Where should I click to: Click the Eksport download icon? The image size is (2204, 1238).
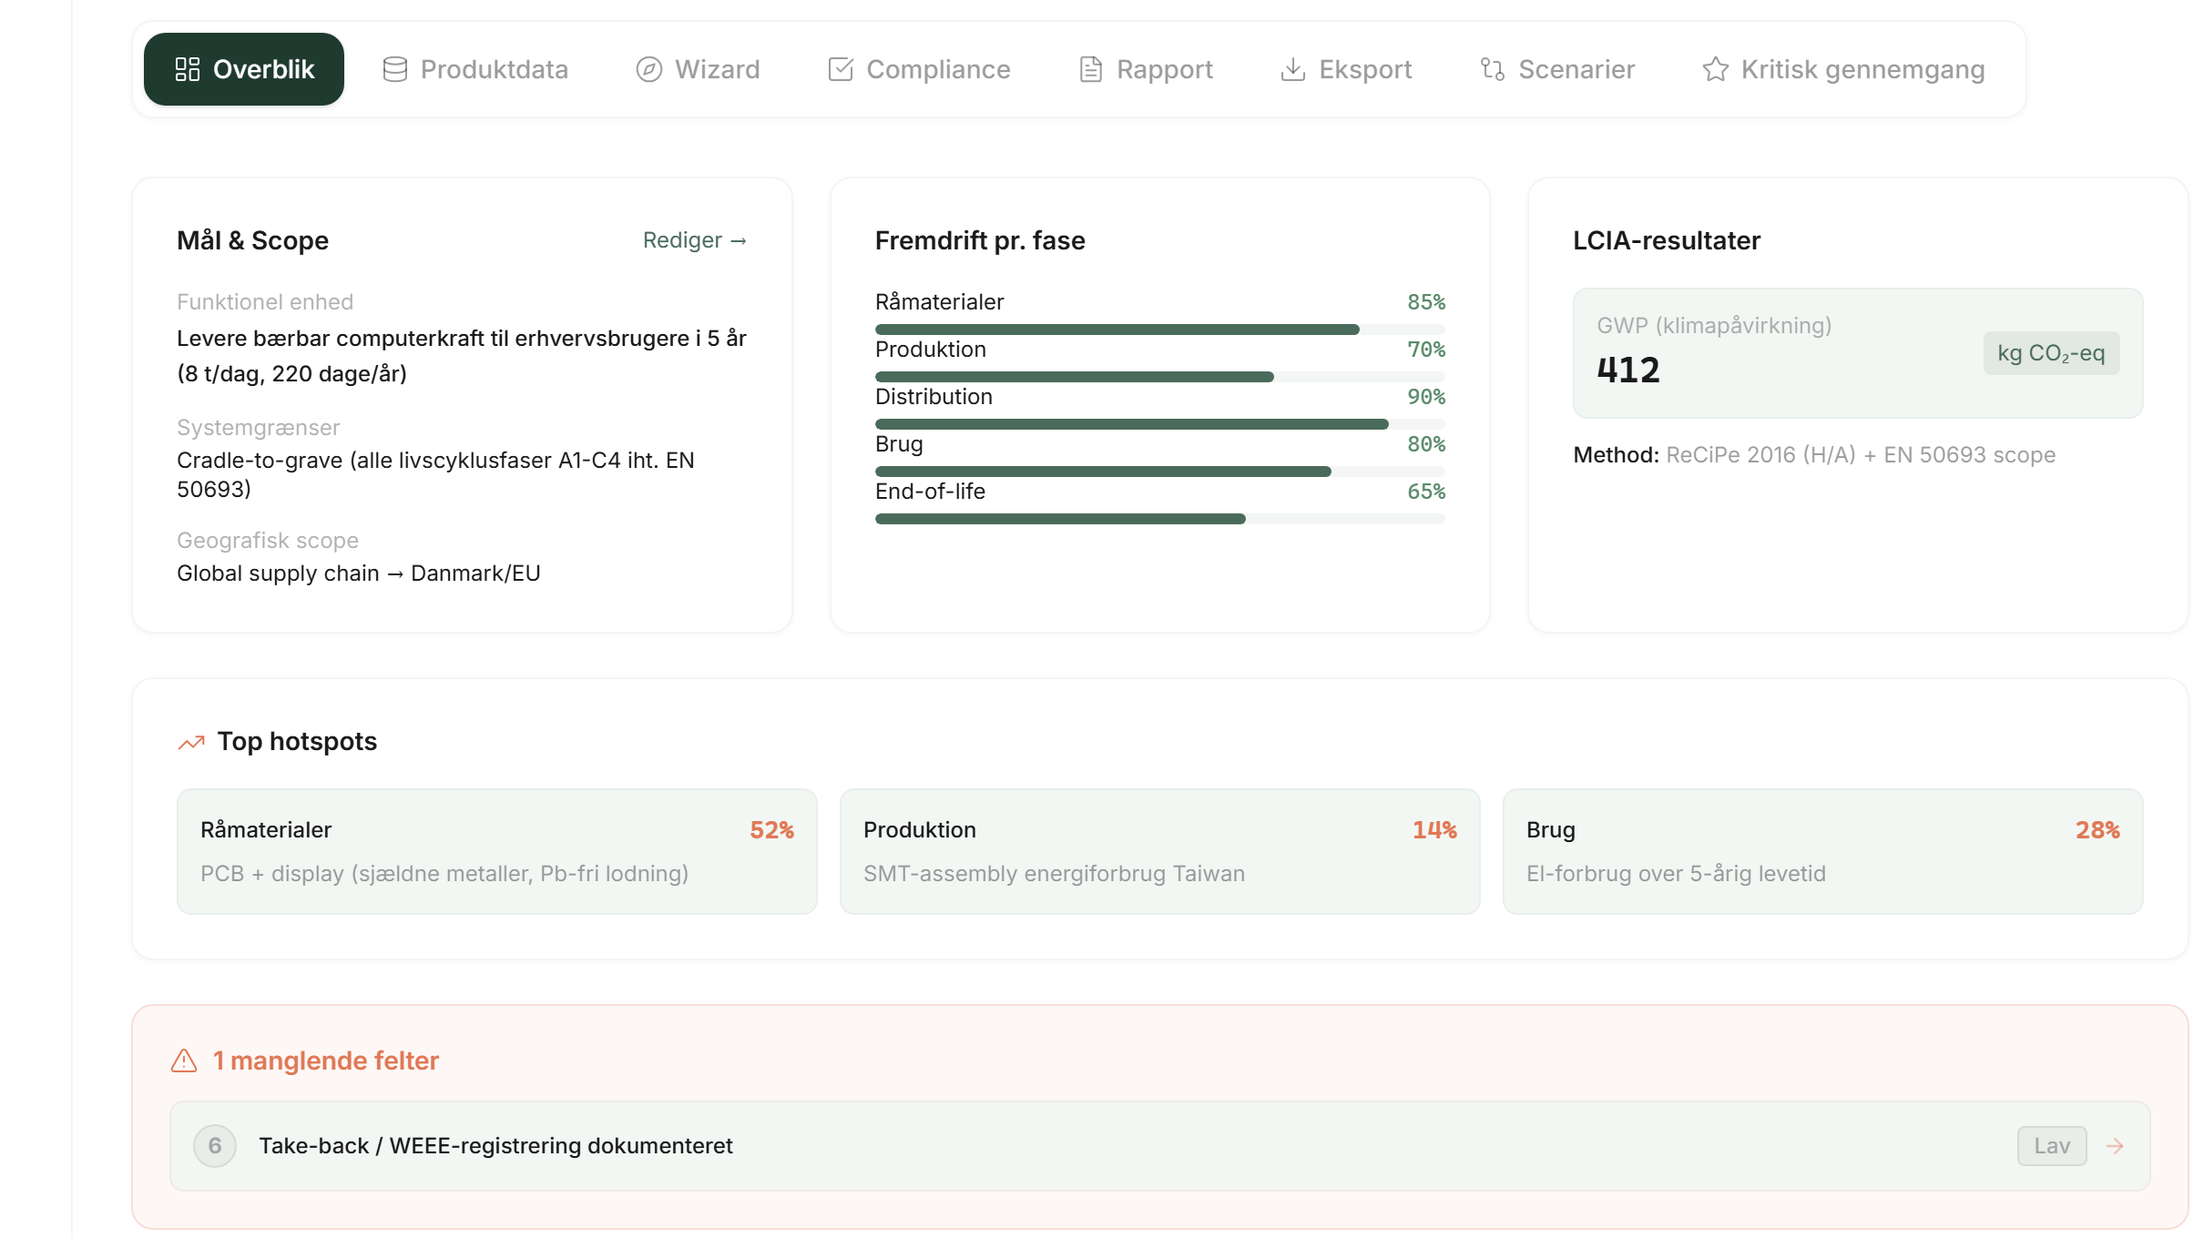1293,69
